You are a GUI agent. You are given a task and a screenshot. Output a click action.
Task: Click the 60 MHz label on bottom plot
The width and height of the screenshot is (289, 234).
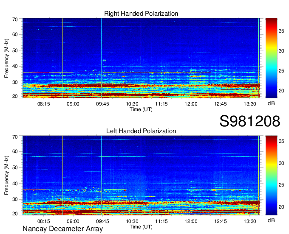tap(15, 152)
